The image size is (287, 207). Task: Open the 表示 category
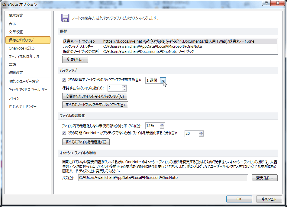28,24
